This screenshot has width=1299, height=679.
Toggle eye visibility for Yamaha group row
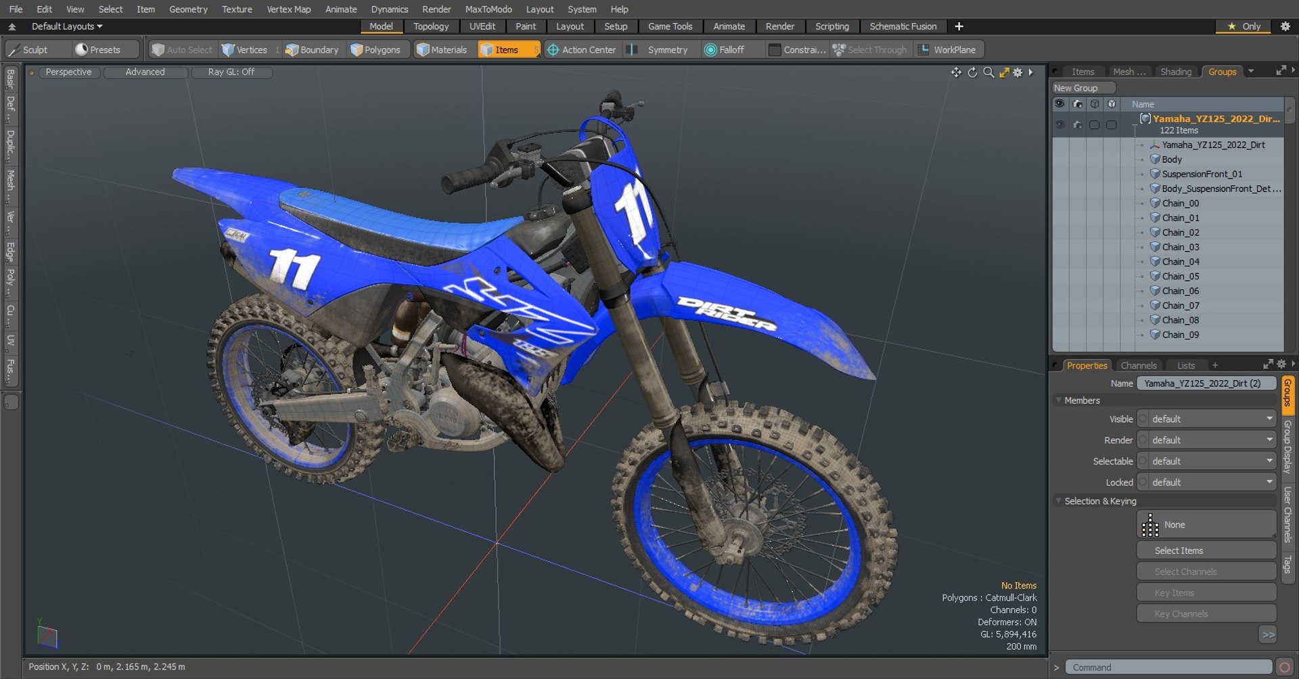(1060, 125)
